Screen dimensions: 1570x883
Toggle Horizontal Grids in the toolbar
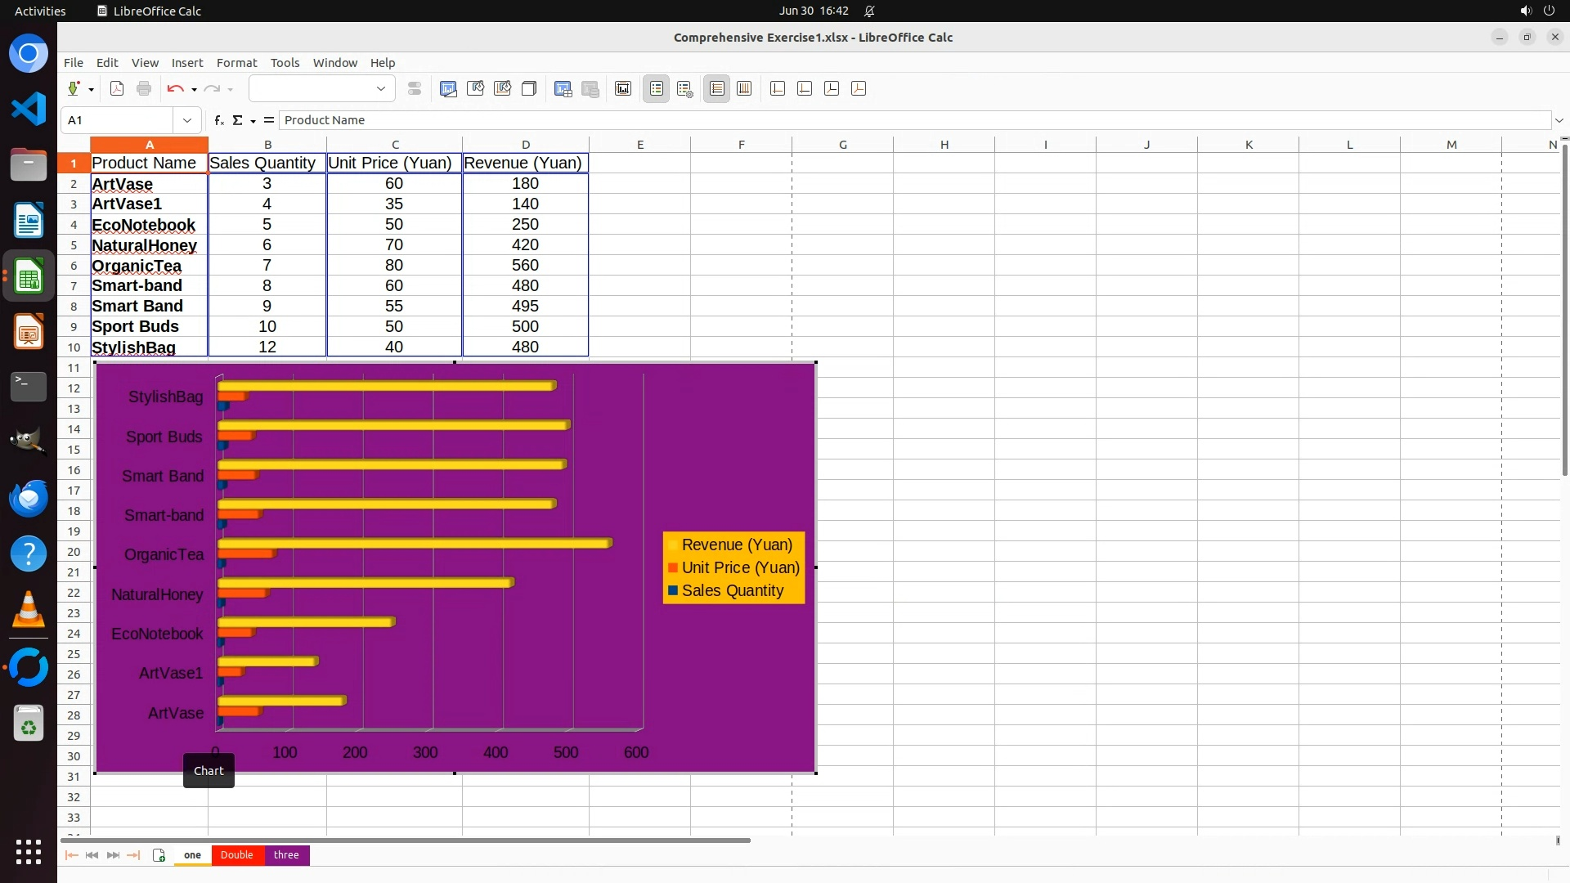pyautogui.click(x=717, y=89)
